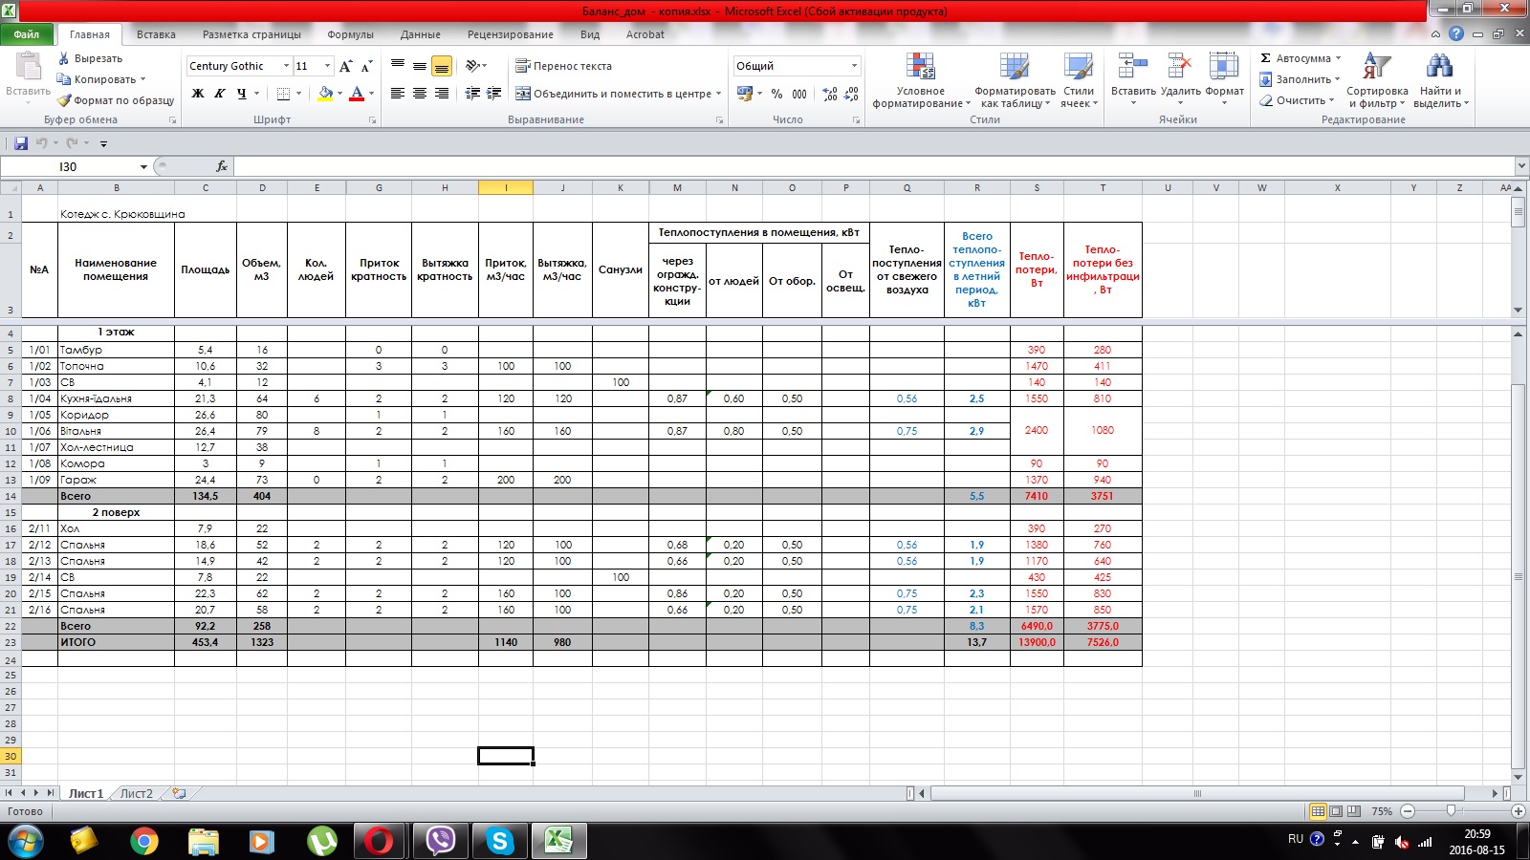Open Skype from the taskbar
This screenshot has width=1530, height=860.
500,841
